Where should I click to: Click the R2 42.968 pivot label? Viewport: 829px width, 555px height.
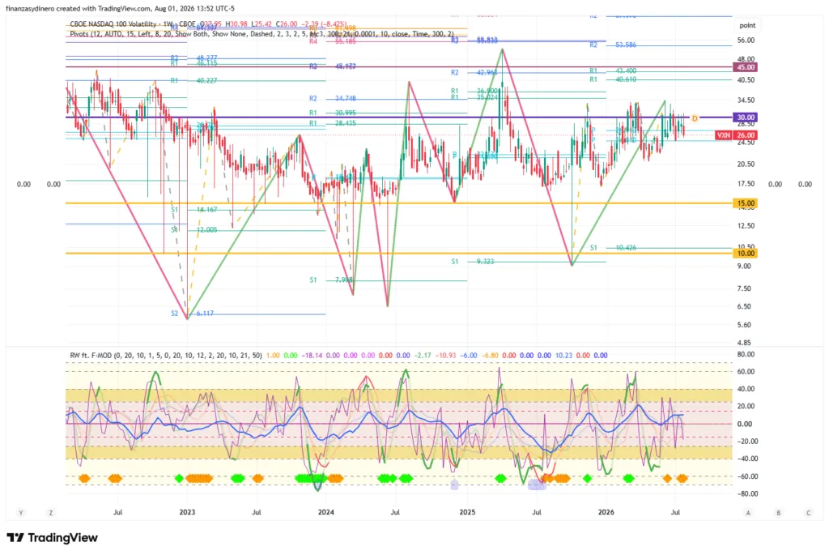pos(474,72)
